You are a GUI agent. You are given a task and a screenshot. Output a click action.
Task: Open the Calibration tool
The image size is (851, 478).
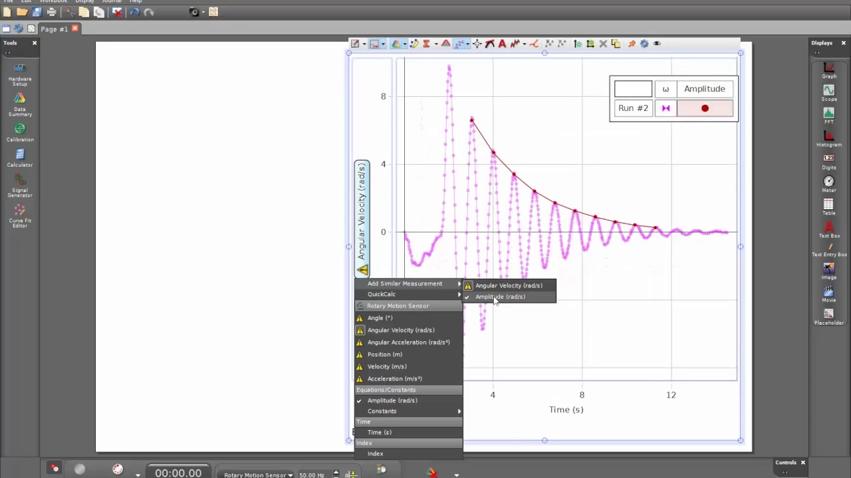coord(19,133)
